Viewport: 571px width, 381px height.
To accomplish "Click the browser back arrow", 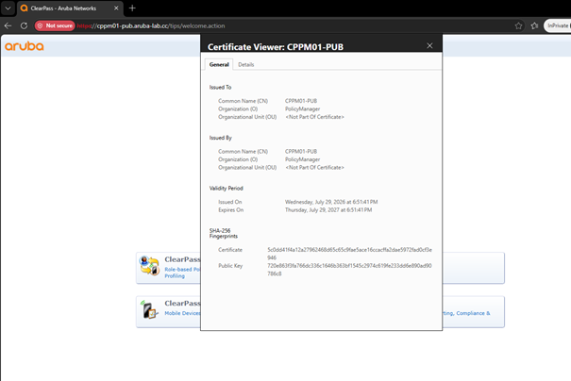I will 8,25.
